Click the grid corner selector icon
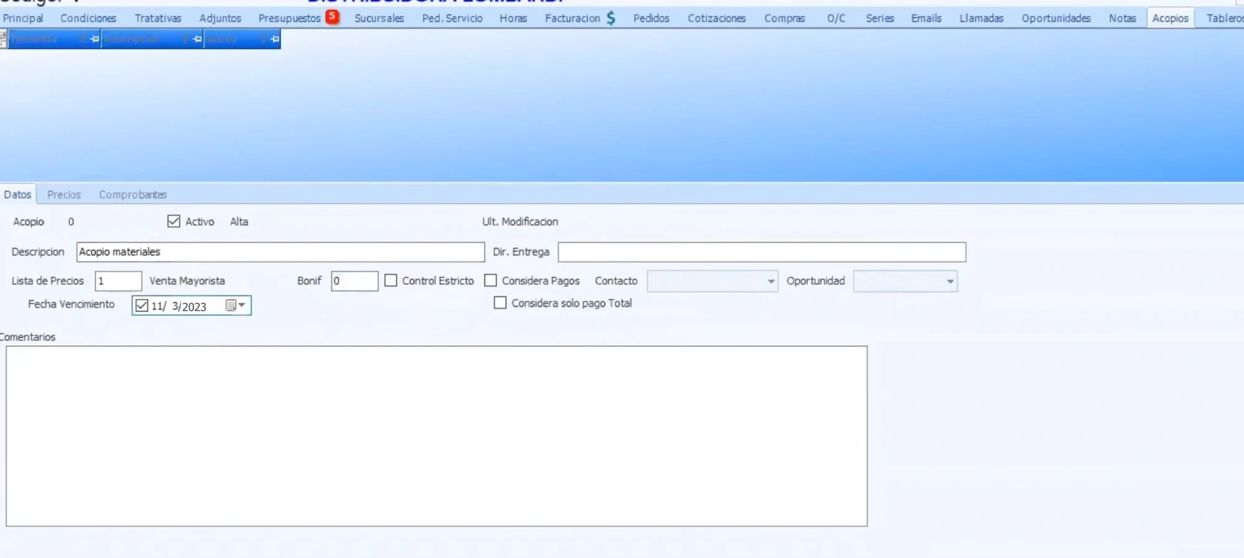 coord(3,39)
